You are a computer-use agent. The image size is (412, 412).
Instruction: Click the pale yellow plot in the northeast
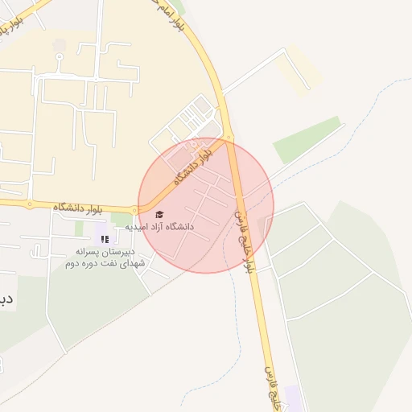[299, 70]
